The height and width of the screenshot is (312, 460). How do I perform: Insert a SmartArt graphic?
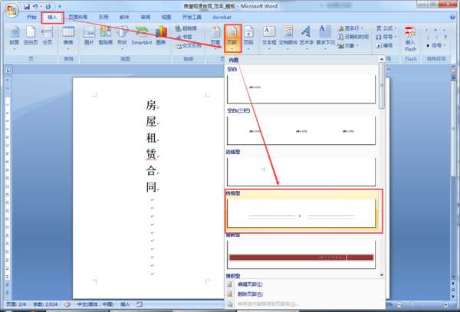tap(141, 36)
